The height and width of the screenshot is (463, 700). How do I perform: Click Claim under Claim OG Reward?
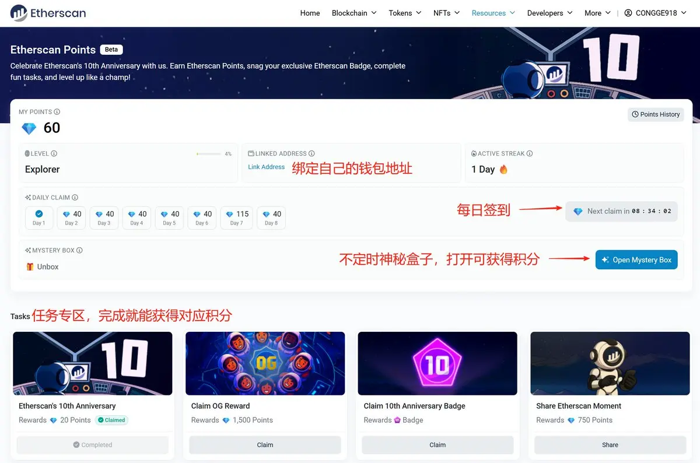265,445
